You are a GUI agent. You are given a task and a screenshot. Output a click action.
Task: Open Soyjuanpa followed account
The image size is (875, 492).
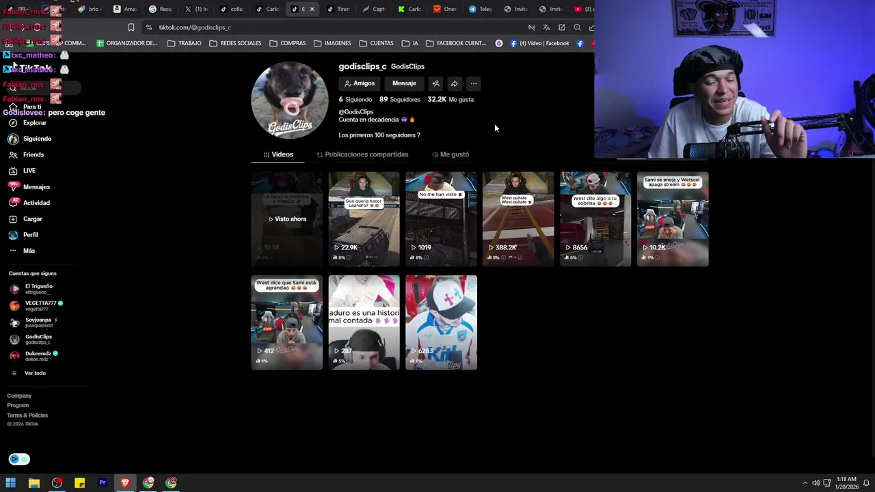tap(33, 323)
